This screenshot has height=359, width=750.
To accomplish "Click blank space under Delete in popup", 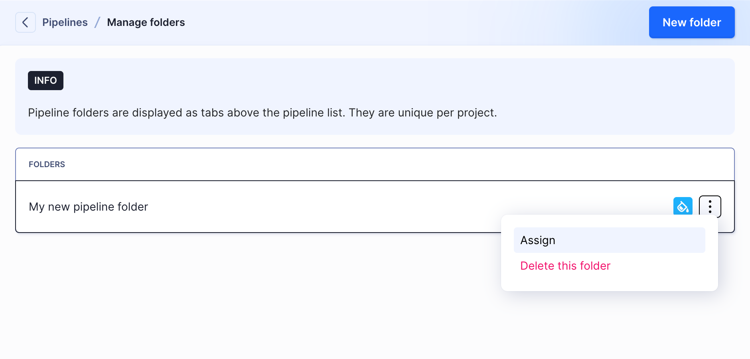I will 609,282.
